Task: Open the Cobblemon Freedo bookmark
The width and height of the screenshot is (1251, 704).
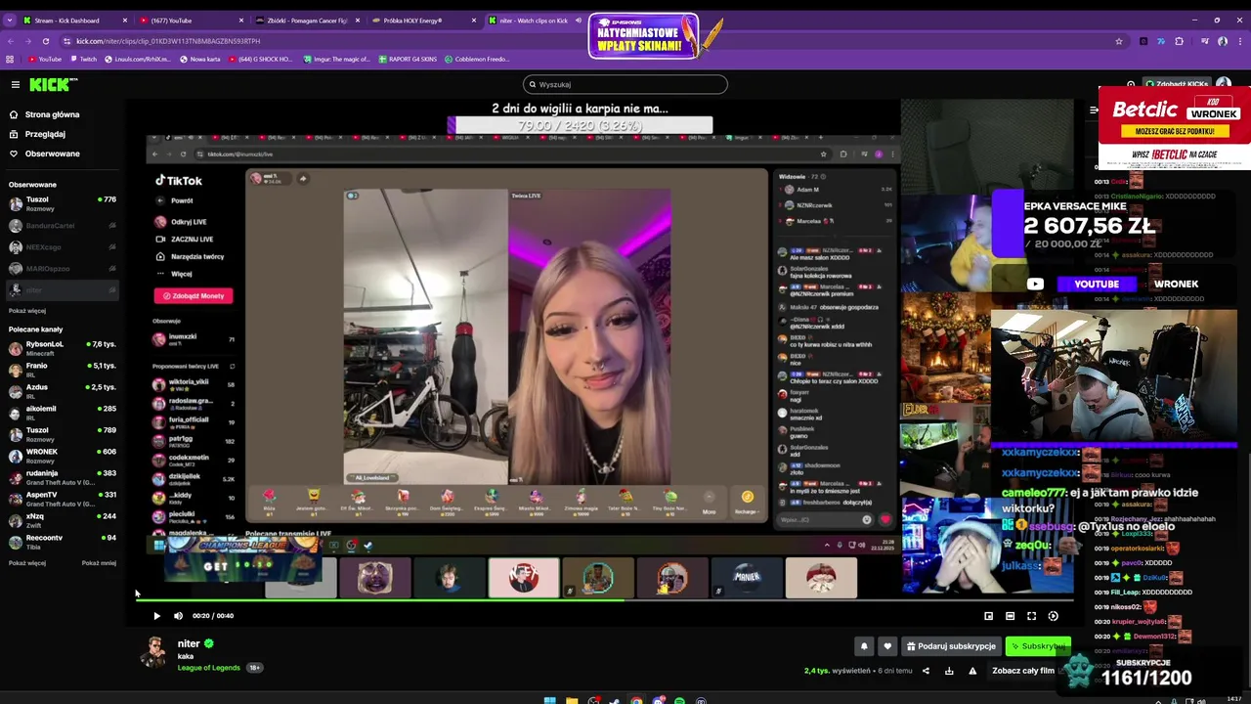Action: pos(477,60)
